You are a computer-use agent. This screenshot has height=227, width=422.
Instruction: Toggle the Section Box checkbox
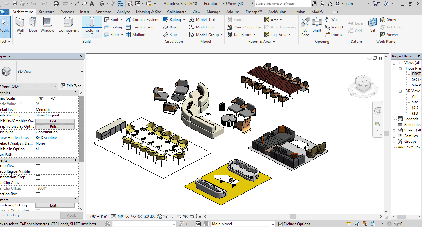pyautogui.click(x=38, y=194)
